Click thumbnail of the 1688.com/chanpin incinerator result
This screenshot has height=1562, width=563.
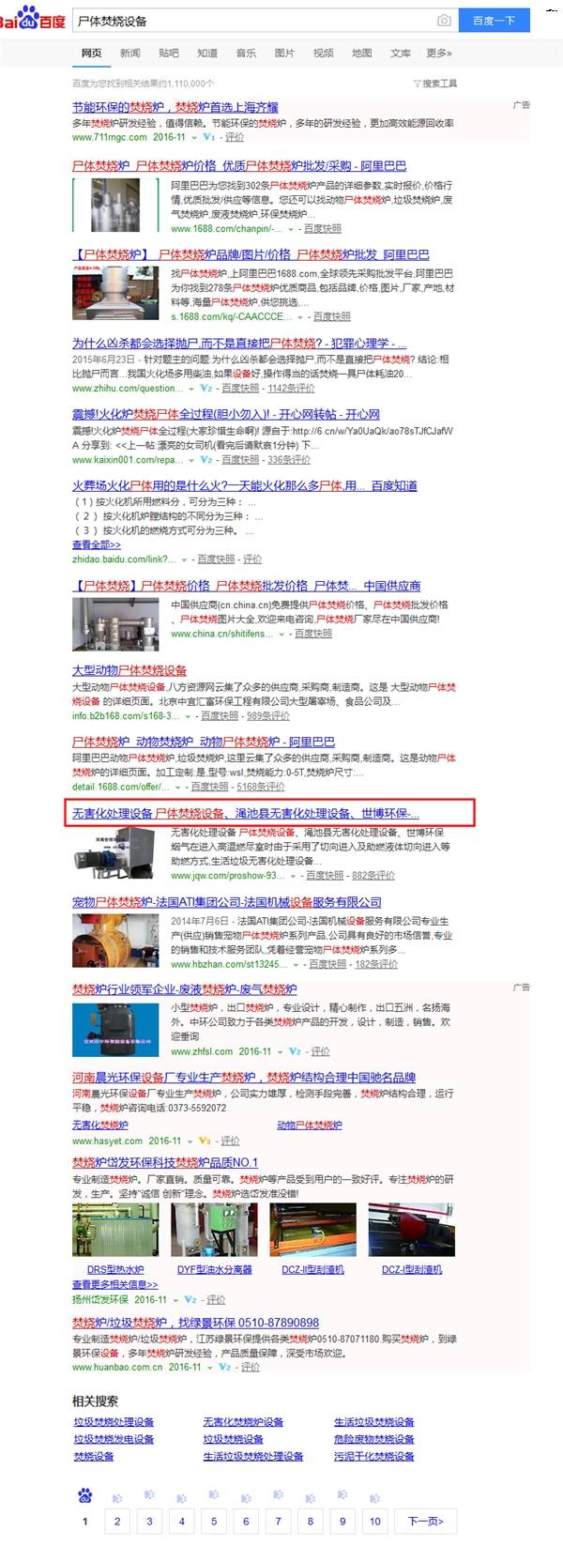pyautogui.click(x=116, y=206)
